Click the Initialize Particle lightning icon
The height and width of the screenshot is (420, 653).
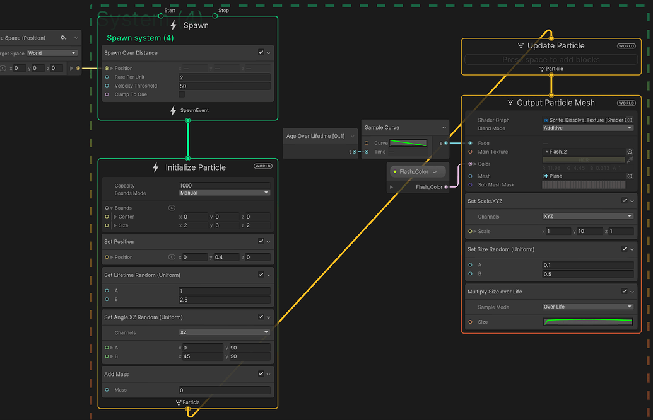tap(154, 167)
